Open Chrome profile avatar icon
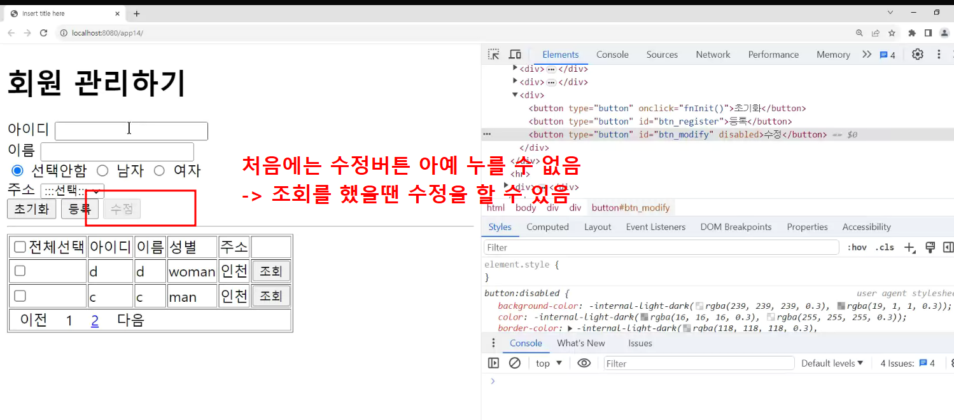Image resolution: width=954 pixels, height=420 pixels. pyautogui.click(x=944, y=33)
